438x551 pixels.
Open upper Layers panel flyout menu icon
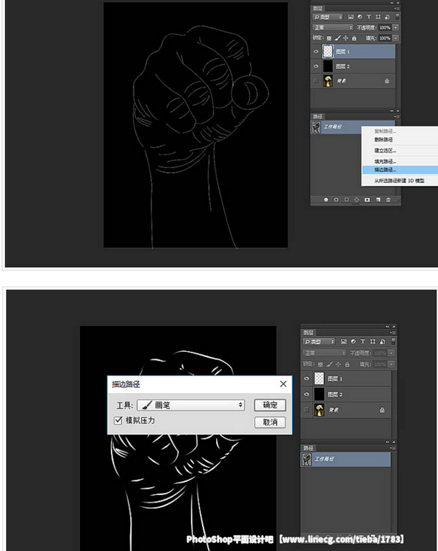point(397,8)
